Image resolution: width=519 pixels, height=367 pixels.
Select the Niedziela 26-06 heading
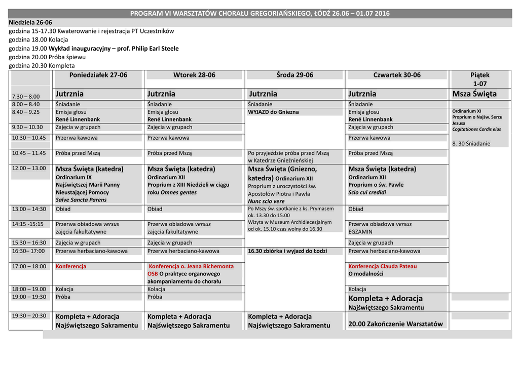click(30, 22)
